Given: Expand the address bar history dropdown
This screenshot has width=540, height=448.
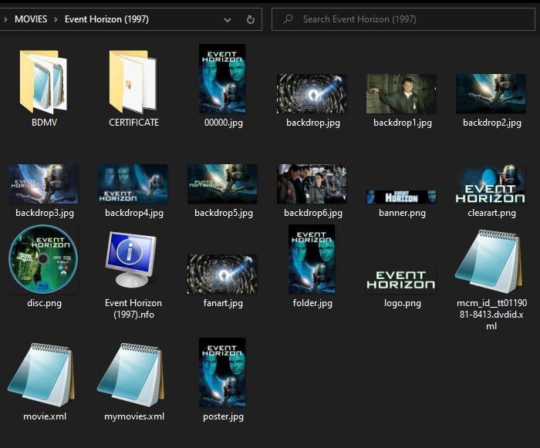Looking at the screenshot, I should point(228,19).
